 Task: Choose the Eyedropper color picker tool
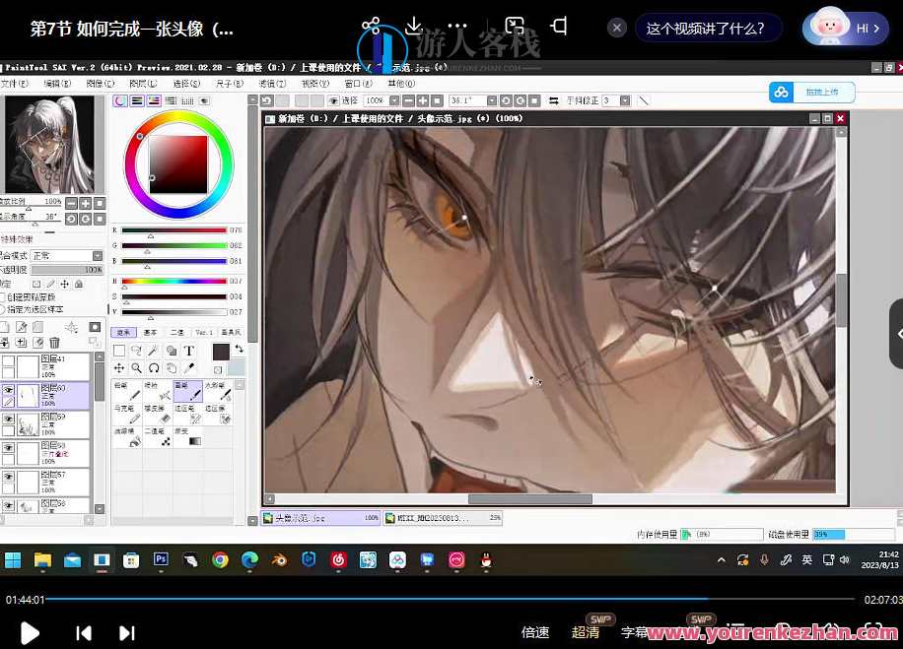[189, 368]
